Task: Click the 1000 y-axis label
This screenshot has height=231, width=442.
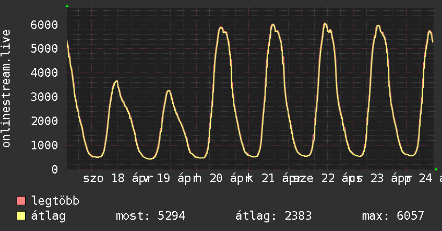Action: 43,146
